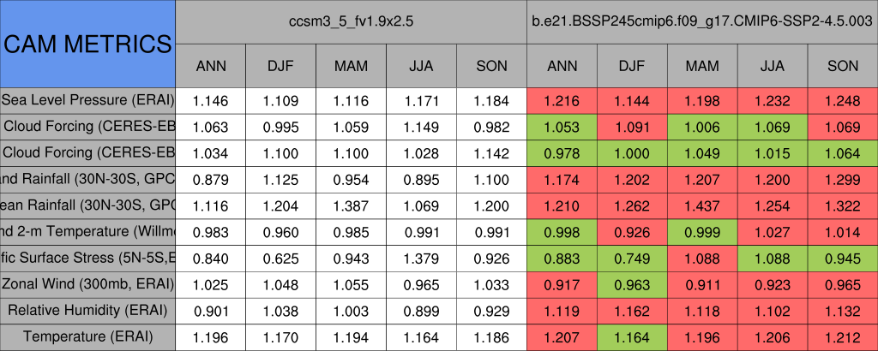Image resolution: width=878 pixels, height=351 pixels.
Task: Click DJF column header under b.e21.BSSP245cmip6
Action: tap(633, 65)
